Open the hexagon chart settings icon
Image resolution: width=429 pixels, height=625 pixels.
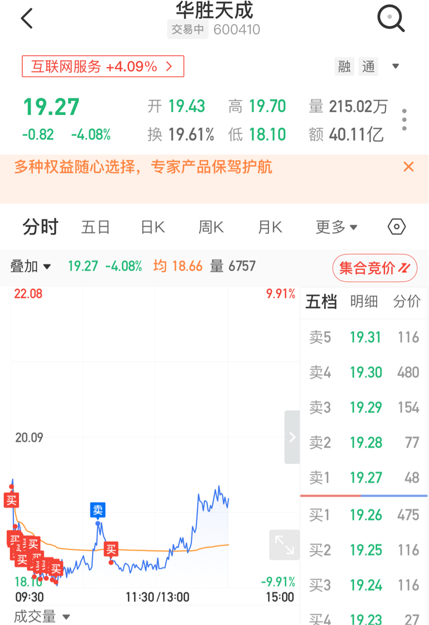point(397,227)
